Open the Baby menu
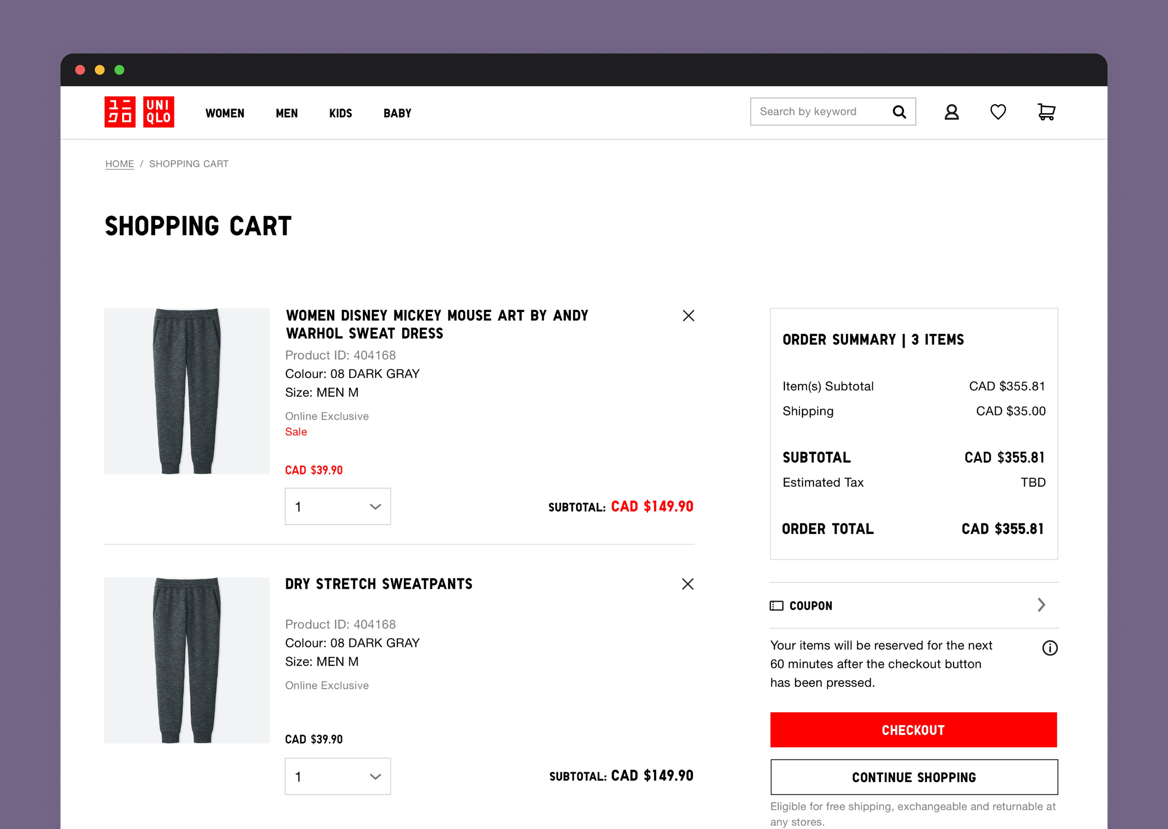1168x829 pixels. (397, 113)
